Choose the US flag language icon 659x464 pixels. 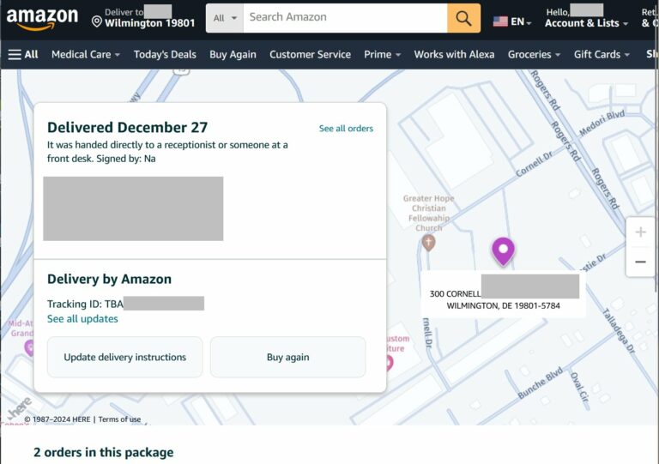click(500, 21)
